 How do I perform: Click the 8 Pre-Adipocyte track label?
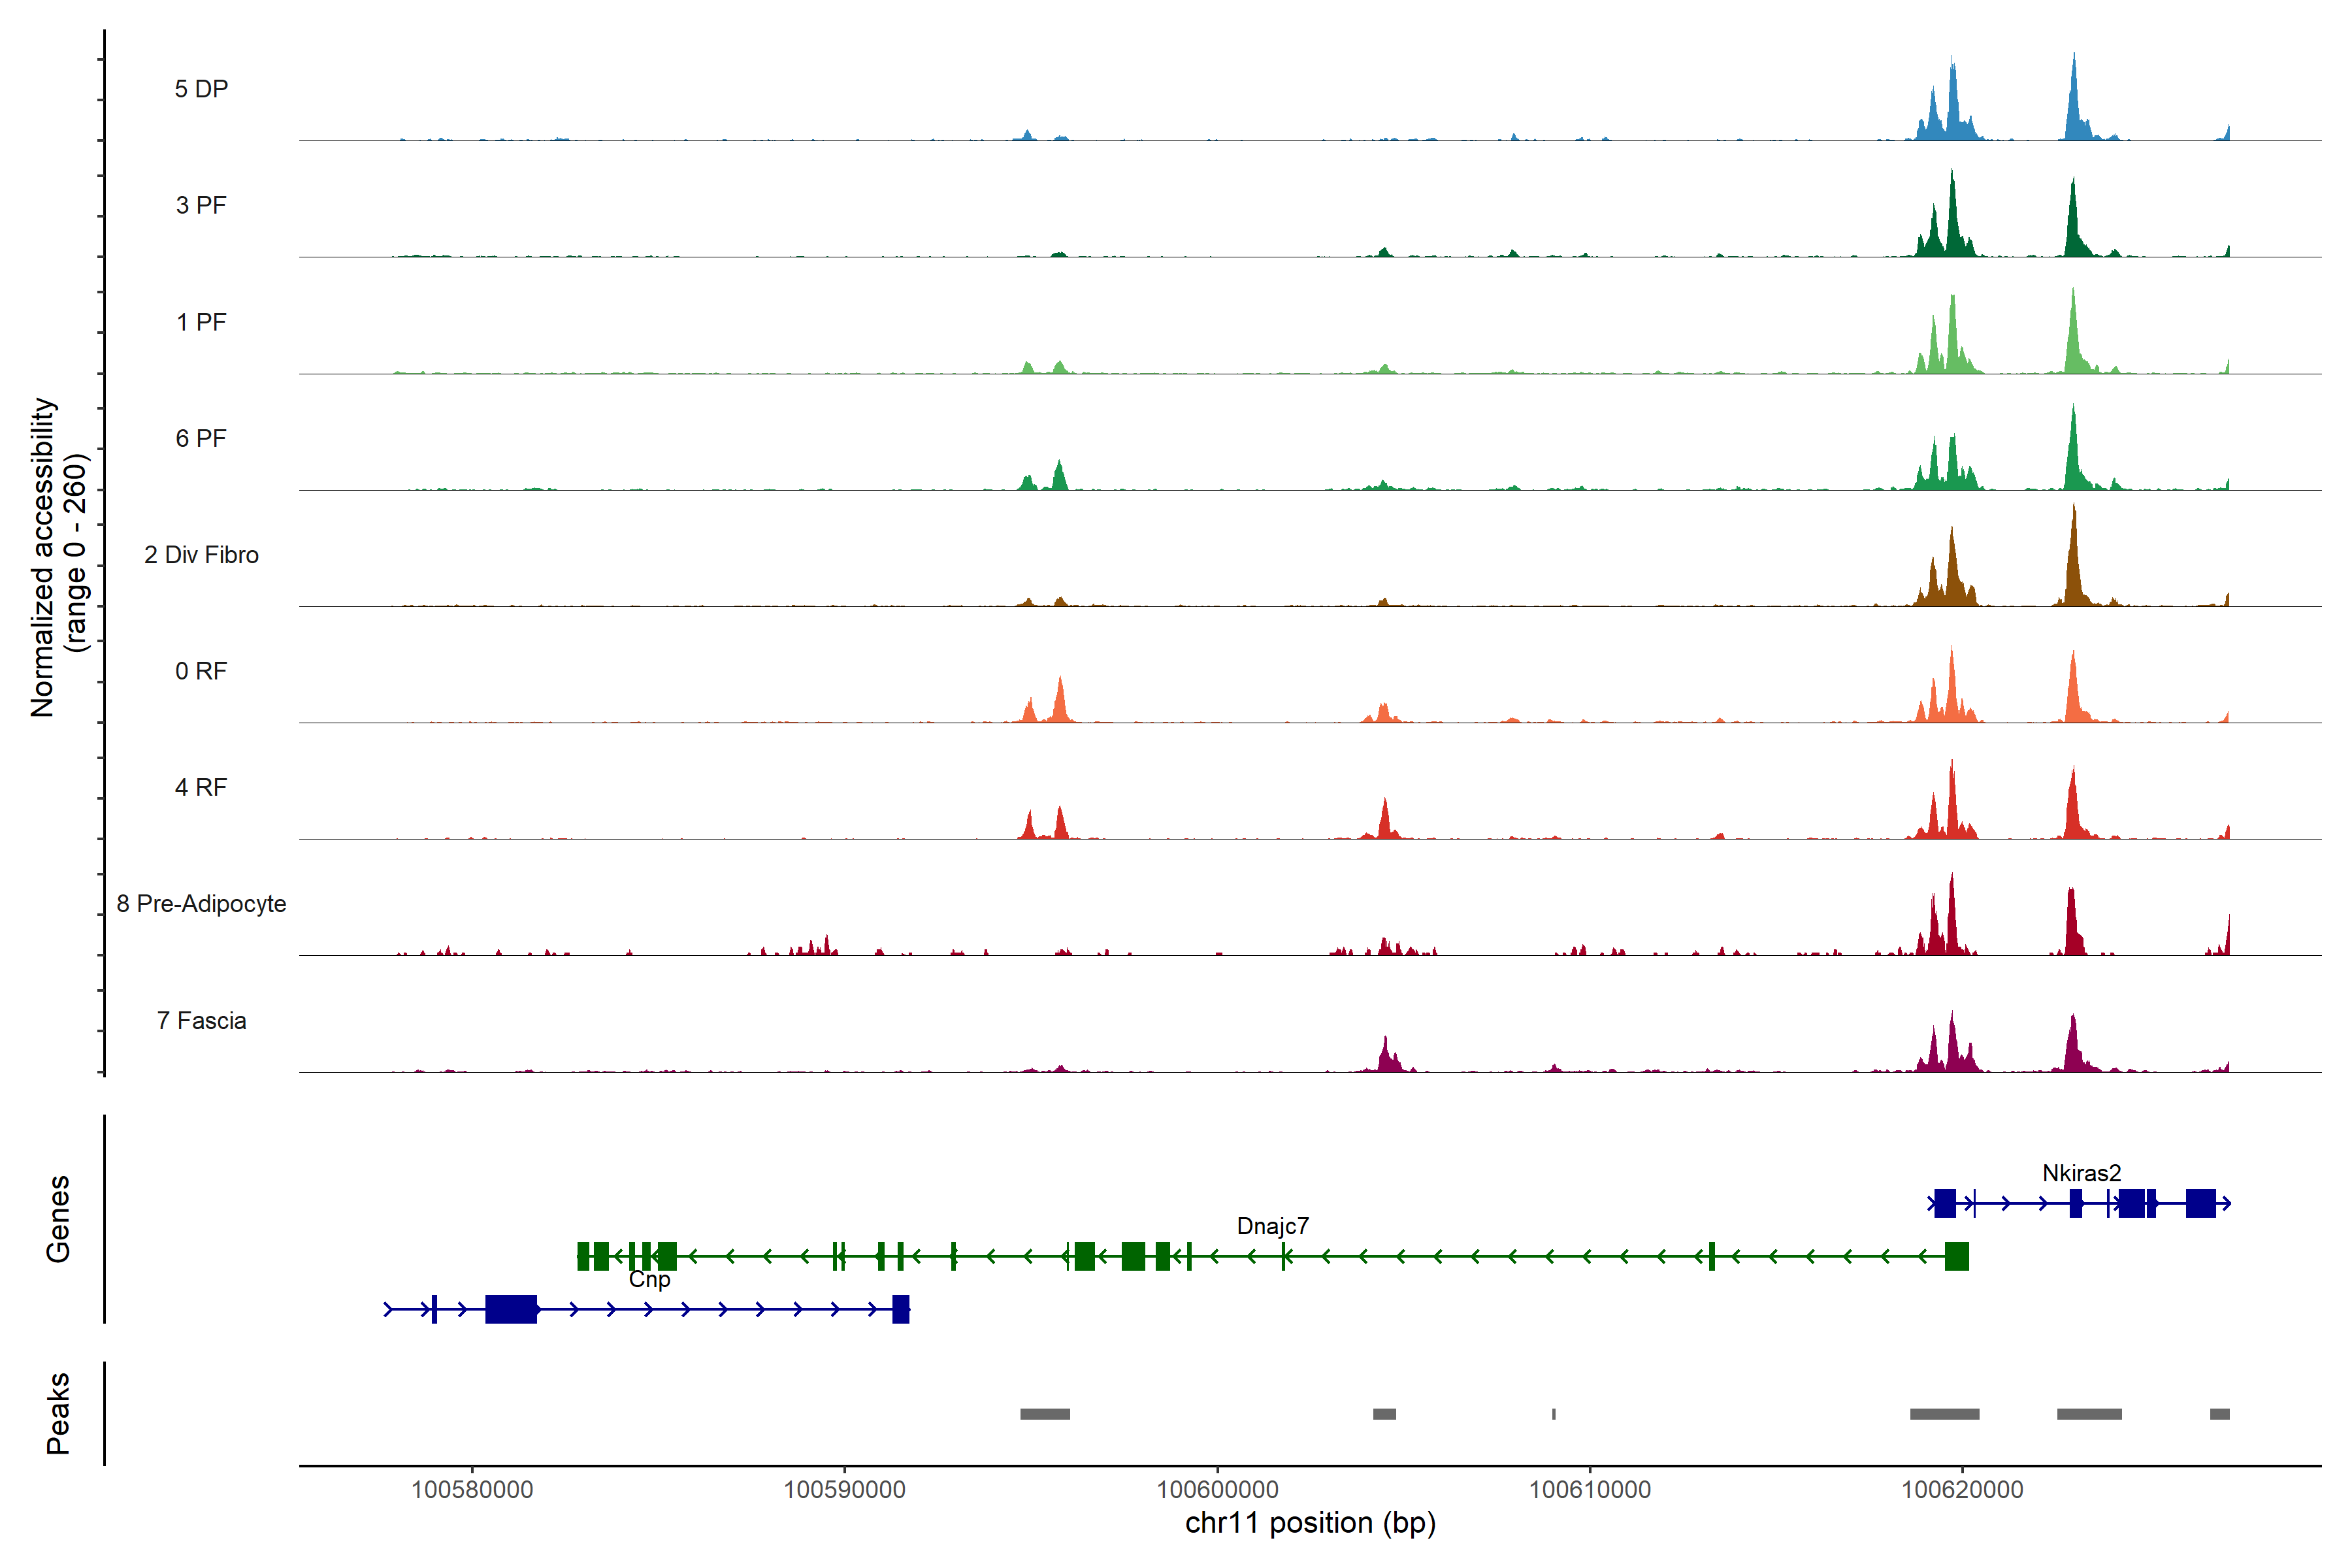tap(201, 904)
